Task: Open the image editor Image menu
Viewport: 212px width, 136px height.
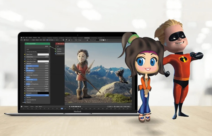Action: (80, 40)
